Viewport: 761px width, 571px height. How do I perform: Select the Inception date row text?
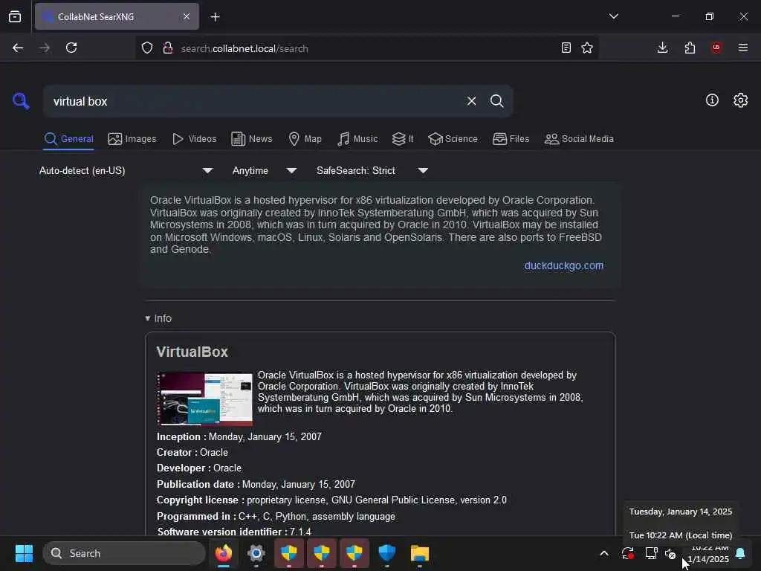coord(239,436)
